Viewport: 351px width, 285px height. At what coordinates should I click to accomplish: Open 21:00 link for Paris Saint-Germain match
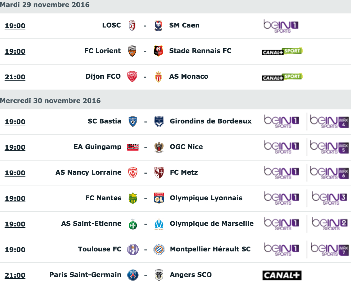coord(15,275)
